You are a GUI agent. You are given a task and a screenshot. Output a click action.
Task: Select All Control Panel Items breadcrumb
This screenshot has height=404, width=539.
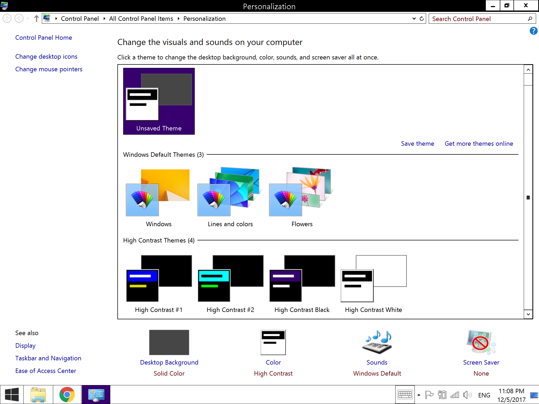141,19
